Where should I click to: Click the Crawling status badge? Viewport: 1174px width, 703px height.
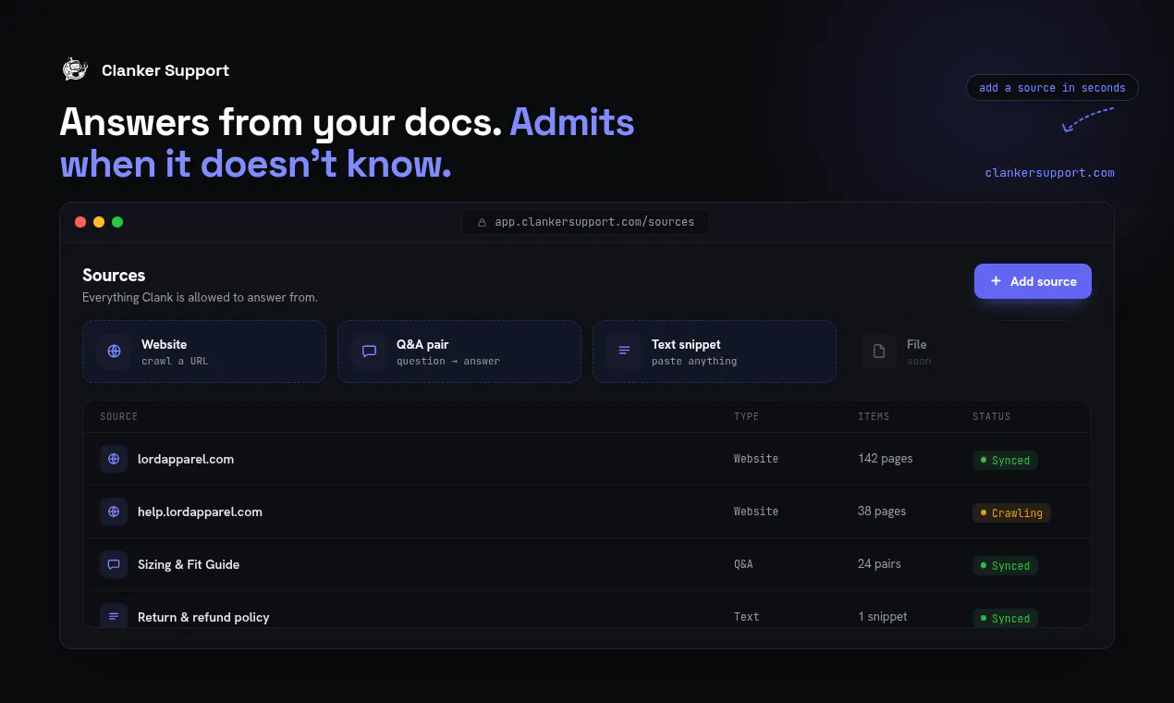[1011, 512]
